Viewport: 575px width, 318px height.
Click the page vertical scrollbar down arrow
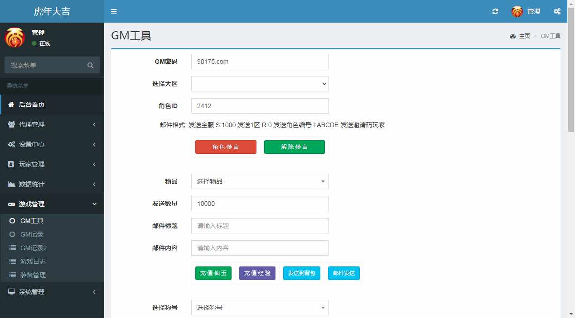(571, 313)
